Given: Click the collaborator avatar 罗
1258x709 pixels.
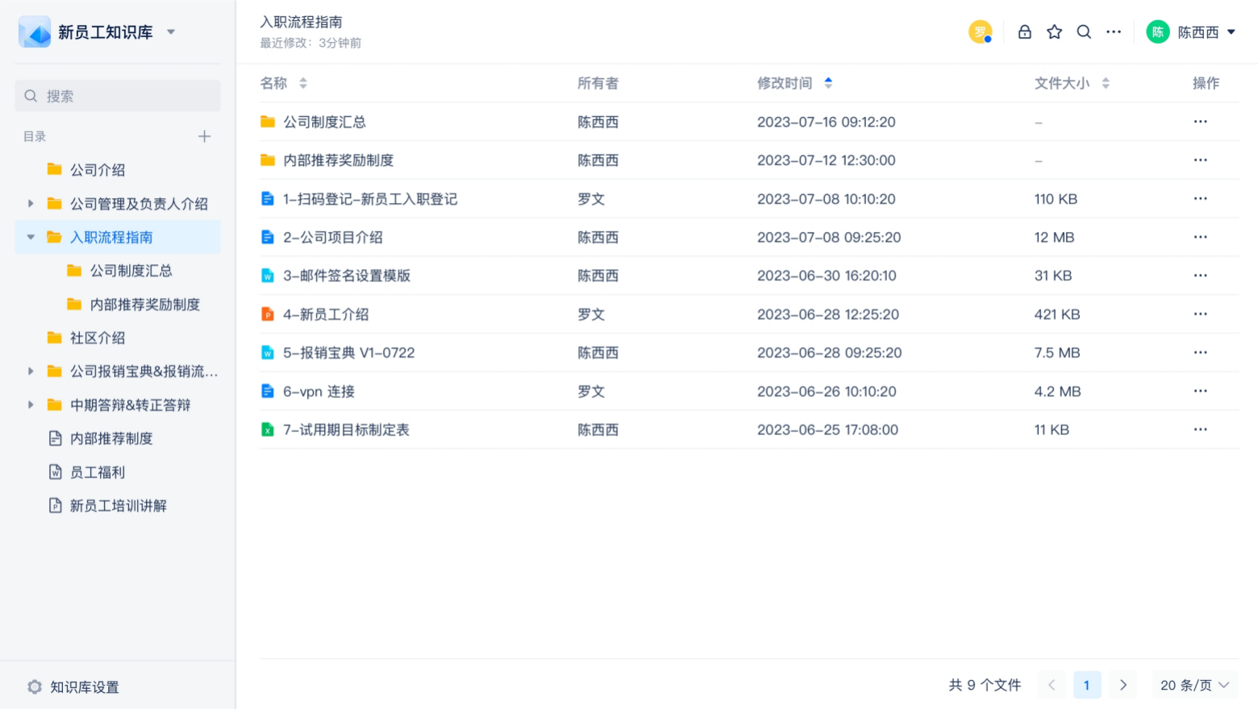Looking at the screenshot, I should tap(980, 31).
